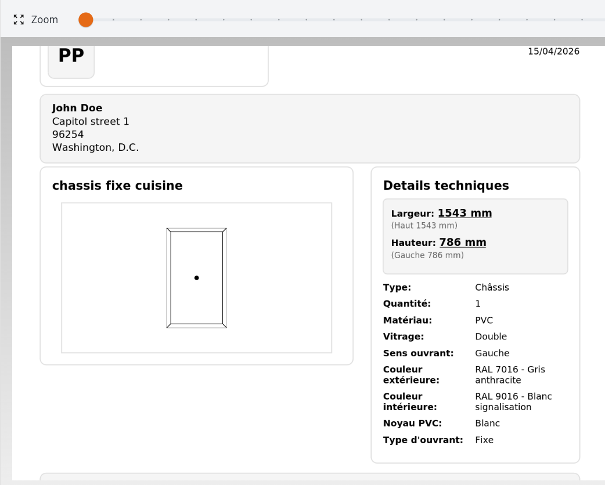Select the Vitrage value Double

point(491,336)
